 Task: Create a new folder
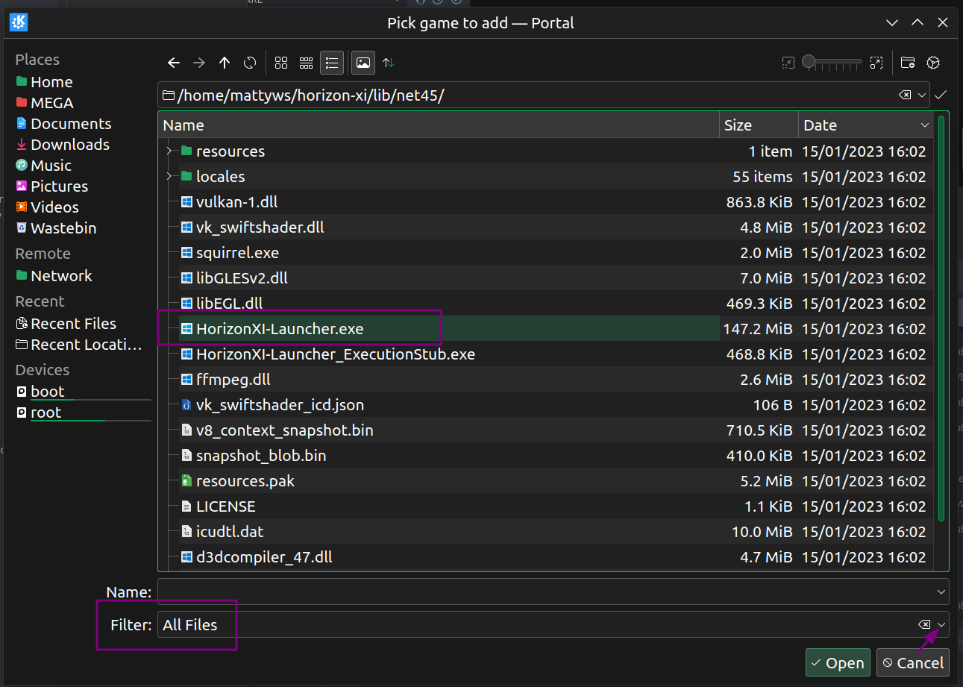click(908, 63)
